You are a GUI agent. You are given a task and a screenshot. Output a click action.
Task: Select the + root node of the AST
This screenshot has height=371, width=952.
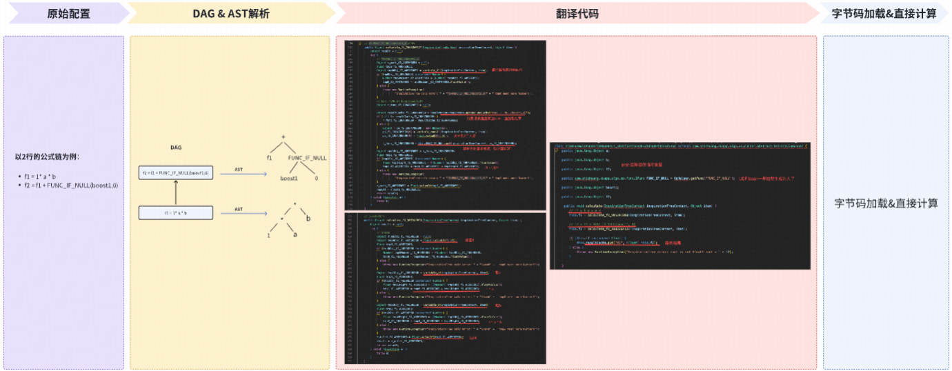pyautogui.click(x=283, y=136)
